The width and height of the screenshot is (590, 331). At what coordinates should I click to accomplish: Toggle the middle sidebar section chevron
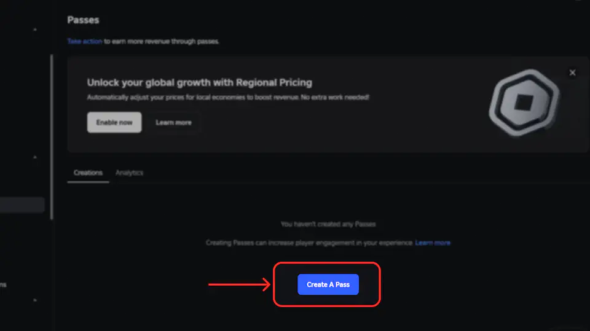point(35,157)
